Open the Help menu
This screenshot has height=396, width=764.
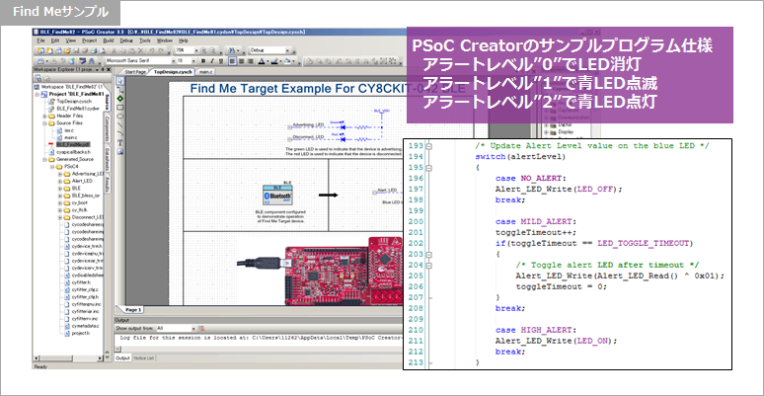coord(184,40)
